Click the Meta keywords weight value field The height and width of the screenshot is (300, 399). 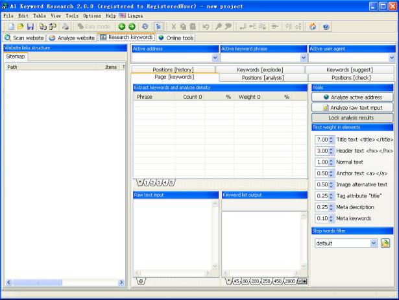coord(322,218)
